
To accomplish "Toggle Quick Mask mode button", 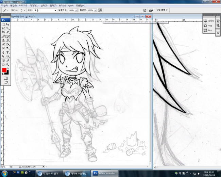I will click(x=5, y=78).
